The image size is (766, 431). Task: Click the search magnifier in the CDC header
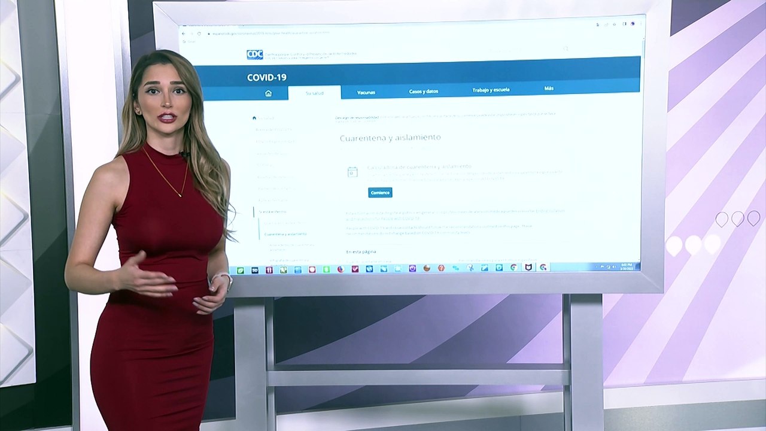point(566,48)
